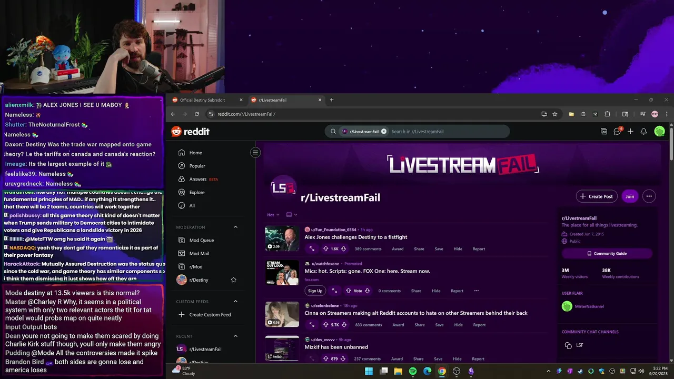The height and width of the screenshot is (379, 674).
Task: Open the green Reddit user avatar menu
Action: (x=659, y=132)
